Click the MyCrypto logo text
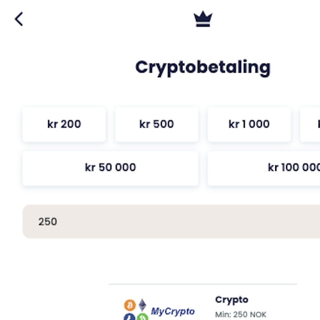320x320 pixels. point(173,311)
